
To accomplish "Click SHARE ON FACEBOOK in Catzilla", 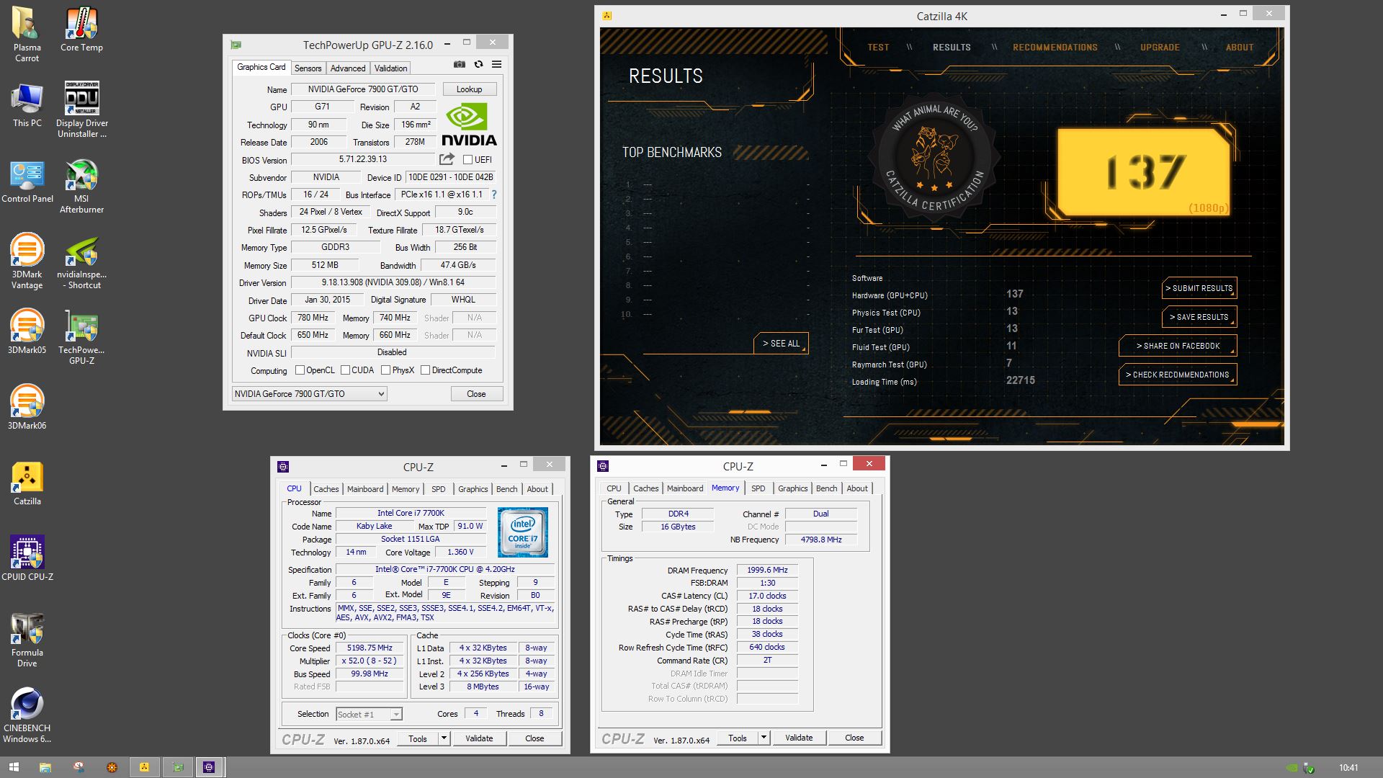I will [x=1178, y=346].
